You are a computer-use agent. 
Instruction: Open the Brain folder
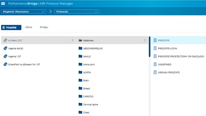click(86, 81)
